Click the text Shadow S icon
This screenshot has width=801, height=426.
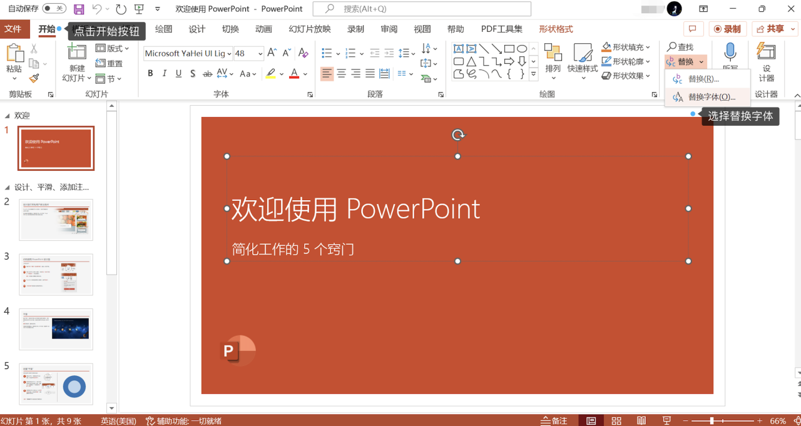pyautogui.click(x=193, y=74)
